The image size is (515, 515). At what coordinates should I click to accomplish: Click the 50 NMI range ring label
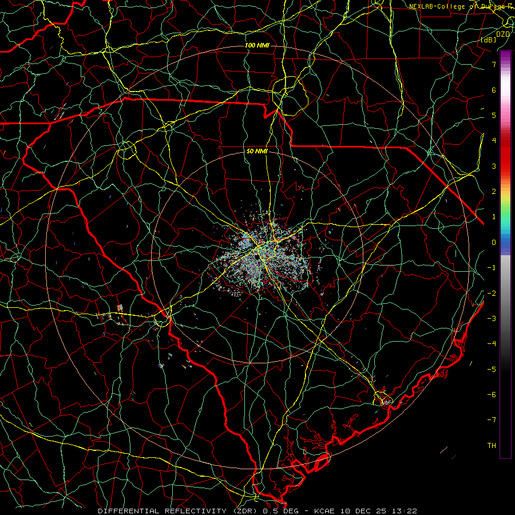coord(257,152)
